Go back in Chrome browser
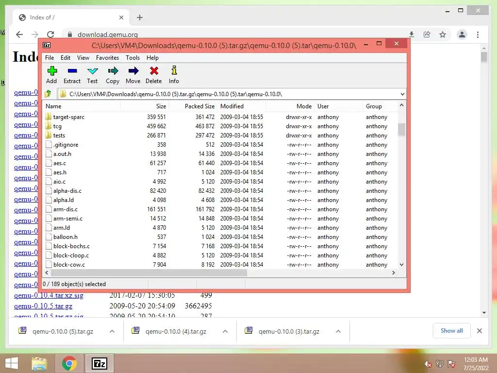Screen dimensions: 497x373 (19, 34)
